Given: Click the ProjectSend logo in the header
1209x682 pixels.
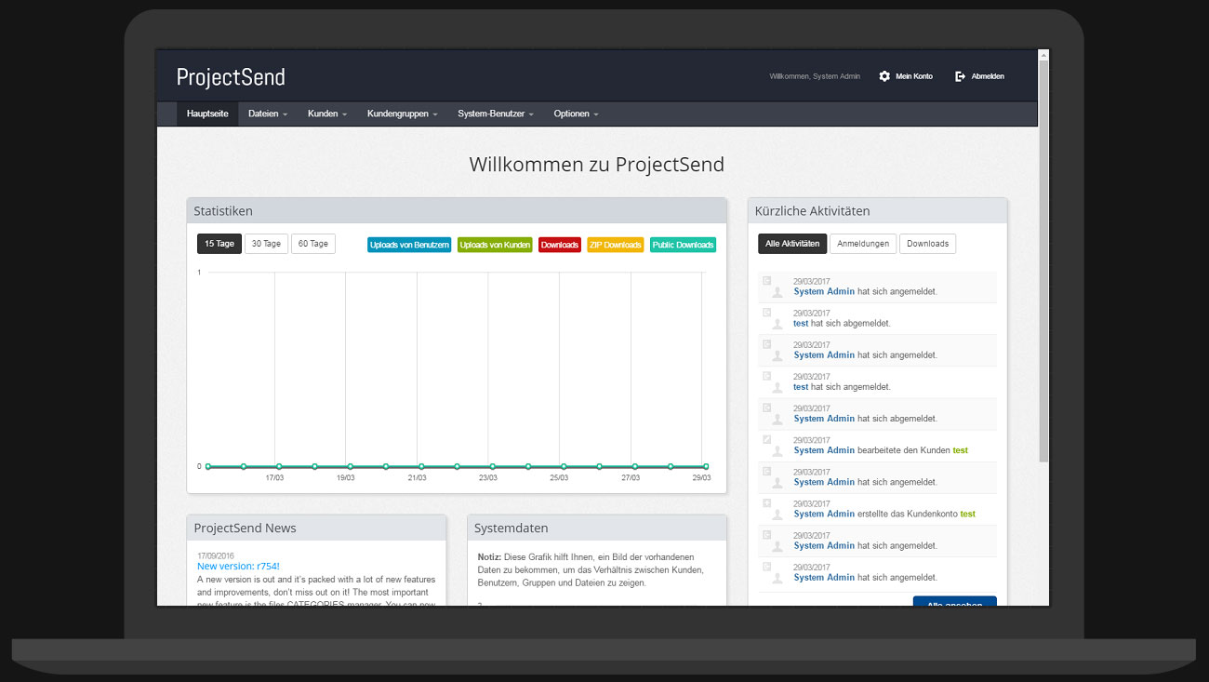Looking at the screenshot, I should [x=231, y=77].
